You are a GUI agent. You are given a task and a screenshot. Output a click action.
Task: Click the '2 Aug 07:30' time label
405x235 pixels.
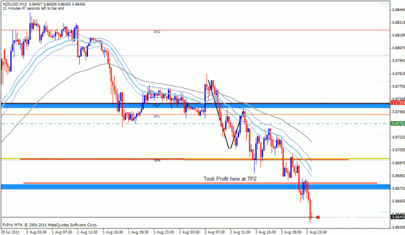pyautogui.click(x=215, y=232)
